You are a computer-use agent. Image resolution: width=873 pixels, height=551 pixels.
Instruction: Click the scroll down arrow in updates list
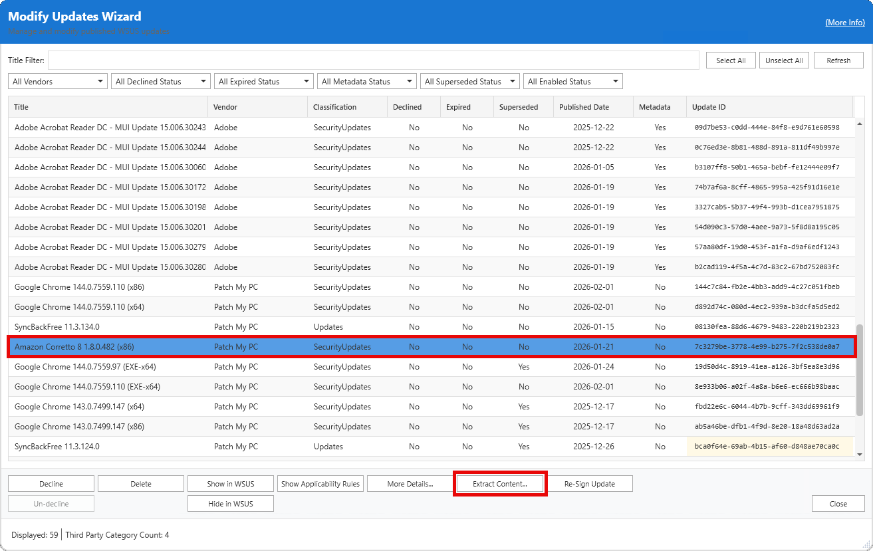tap(859, 455)
